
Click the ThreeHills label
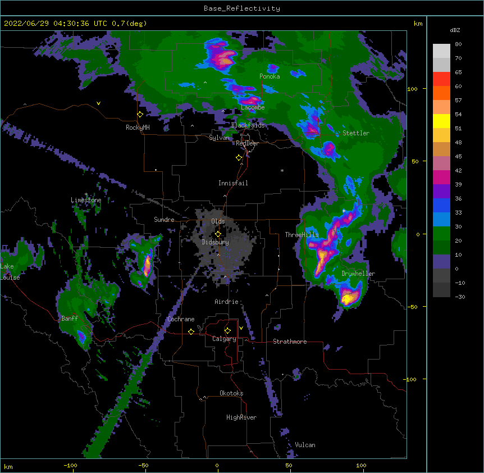click(x=302, y=235)
